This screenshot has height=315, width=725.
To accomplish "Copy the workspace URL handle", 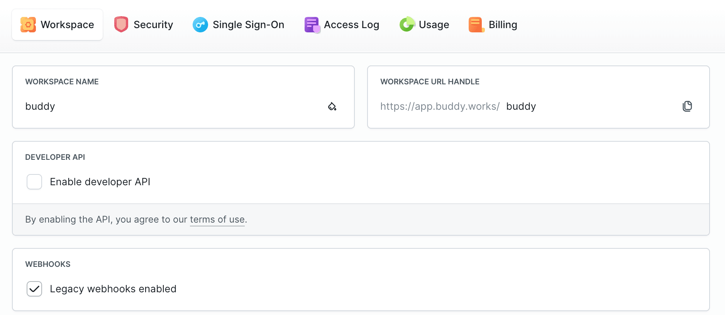I will 687,106.
